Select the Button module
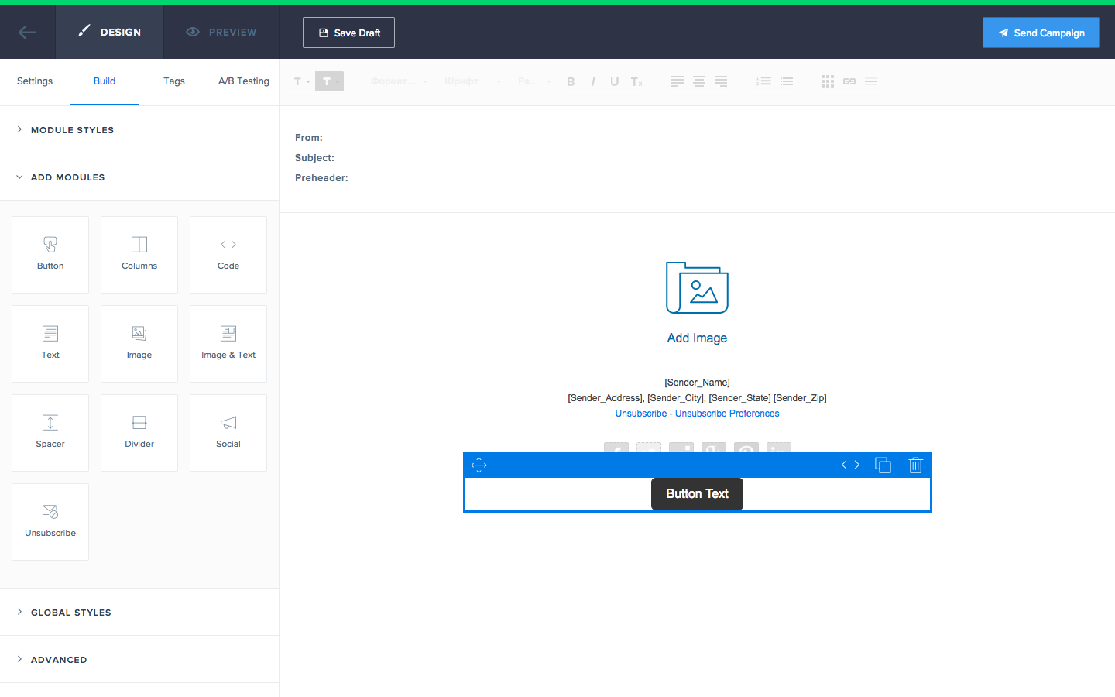1115x697 pixels. pyautogui.click(x=50, y=255)
